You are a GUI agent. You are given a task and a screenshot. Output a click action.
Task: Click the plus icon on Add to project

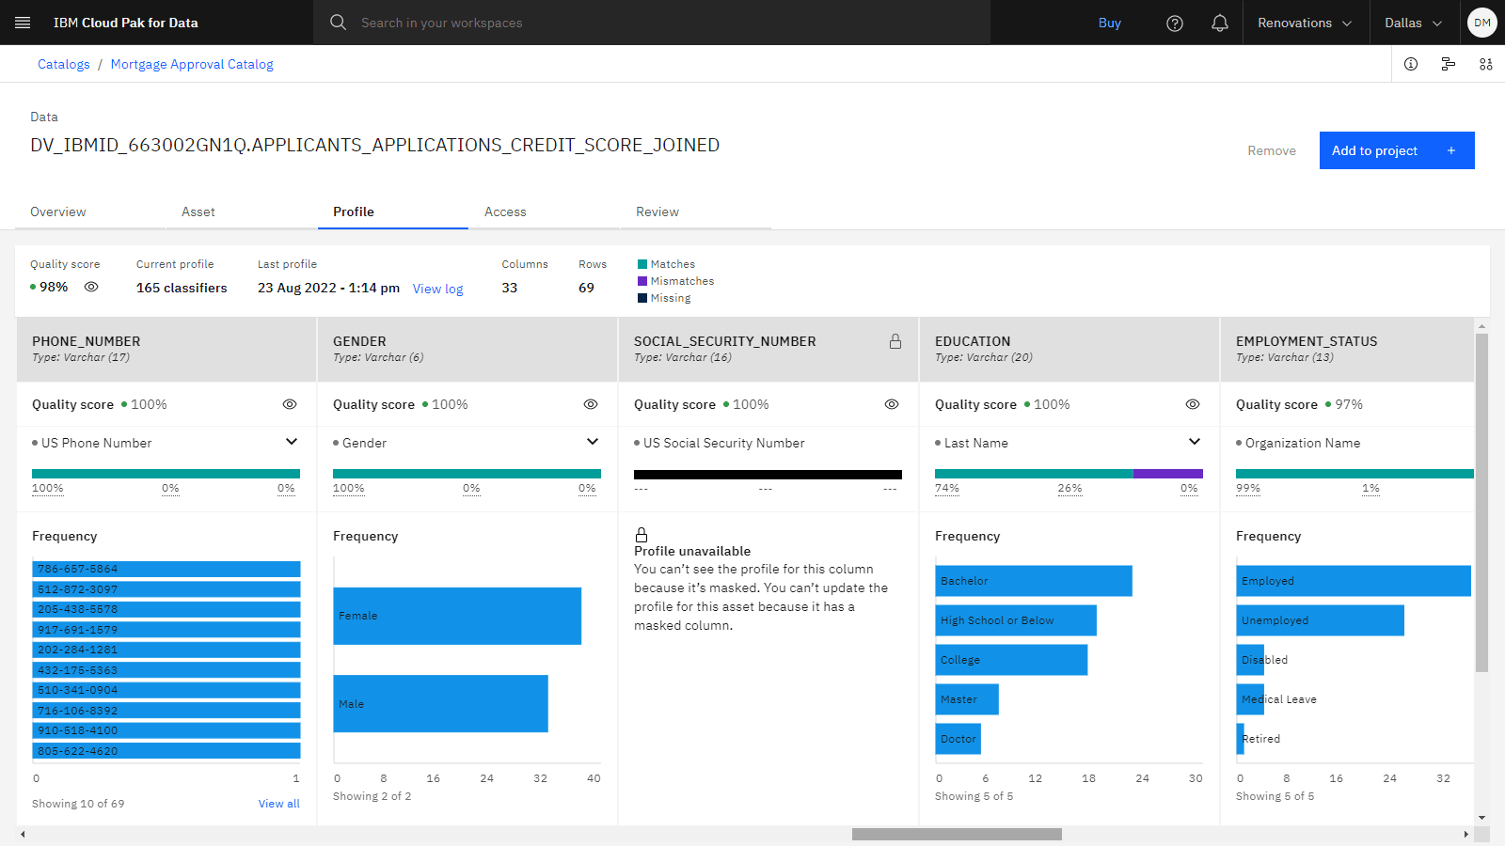click(x=1451, y=150)
